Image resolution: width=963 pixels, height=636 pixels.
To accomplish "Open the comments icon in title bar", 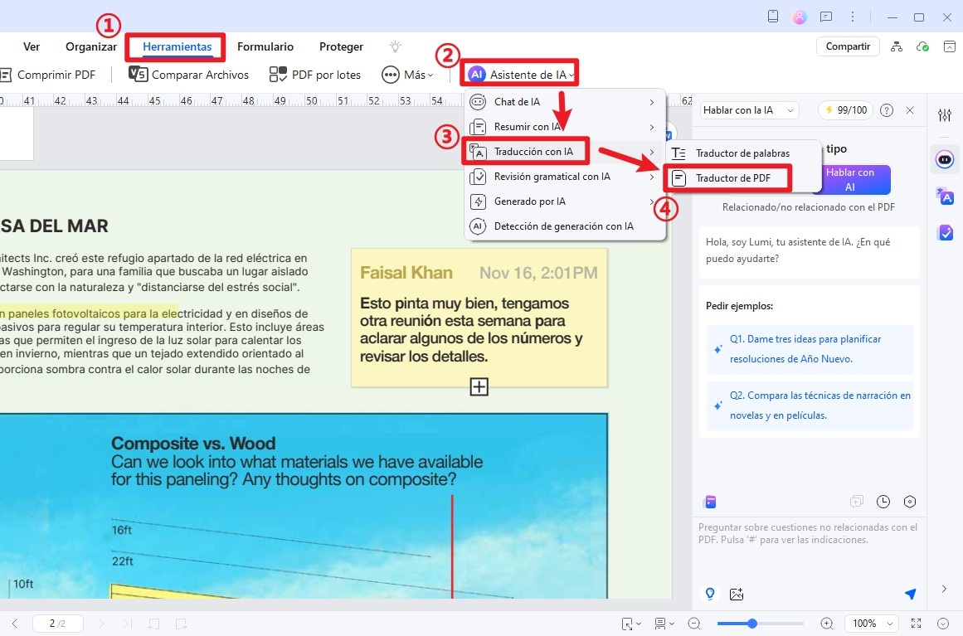I will click(x=826, y=17).
